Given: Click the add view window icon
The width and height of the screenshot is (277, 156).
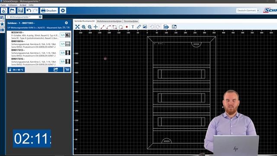Looking at the screenshot, I should click(x=174, y=27).
